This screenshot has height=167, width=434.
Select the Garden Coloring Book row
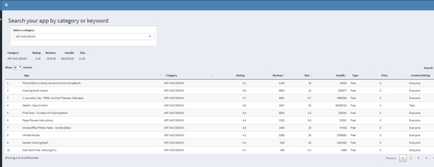[x=220, y=143]
